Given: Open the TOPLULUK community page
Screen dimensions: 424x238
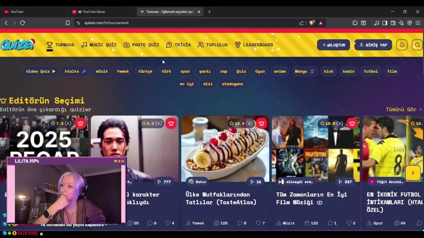Looking at the screenshot, I should (213, 45).
